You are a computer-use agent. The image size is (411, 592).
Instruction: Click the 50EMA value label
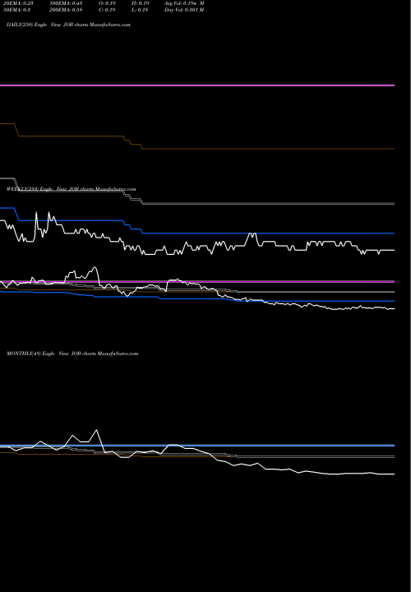click(17, 10)
